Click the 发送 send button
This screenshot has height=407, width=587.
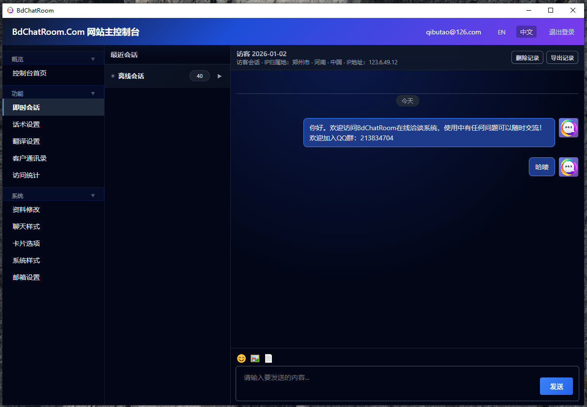pyautogui.click(x=556, y=386)
